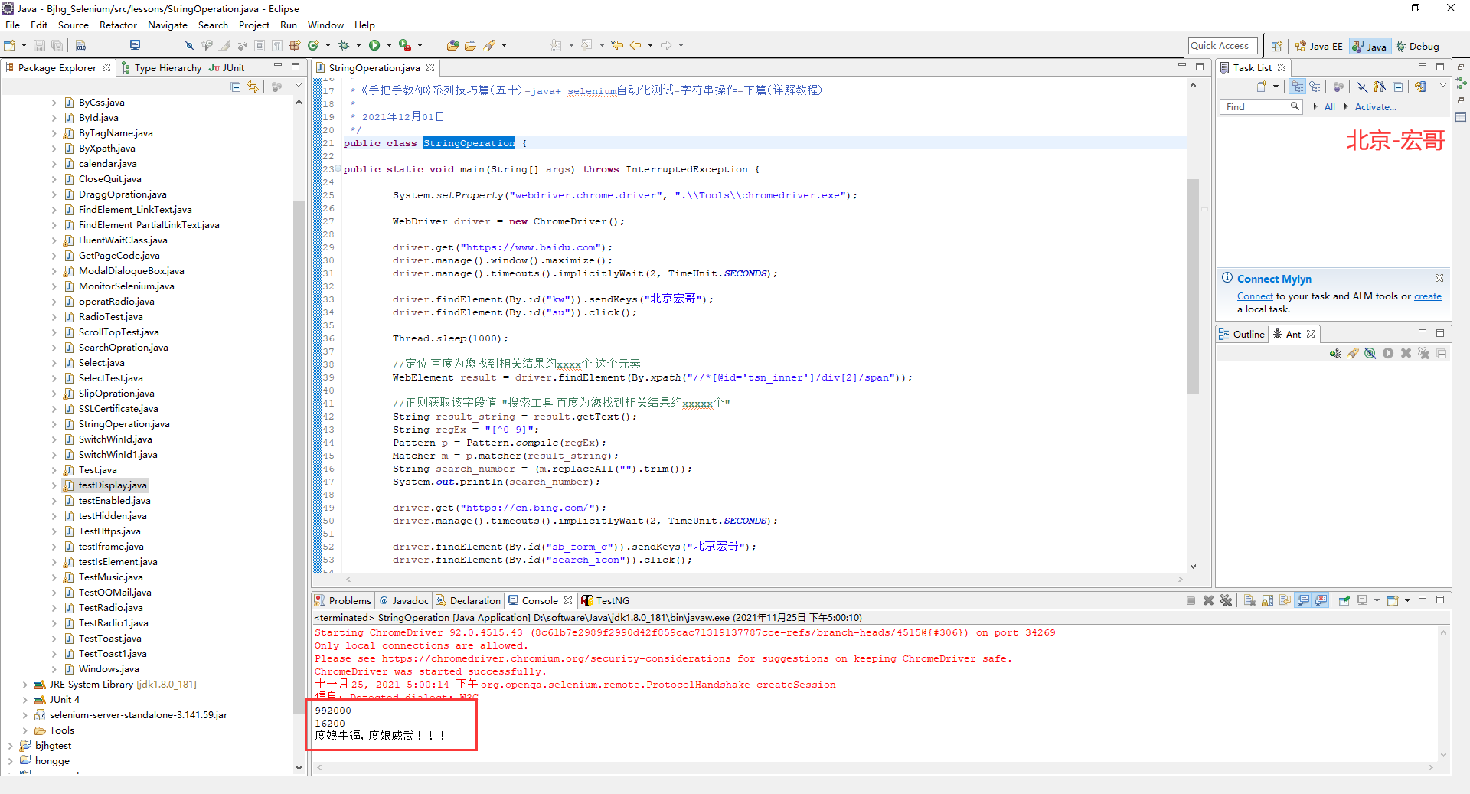Expand the bjhgtest project node
The width and height of the screenshot is (1470, 794).
(10, 746)
